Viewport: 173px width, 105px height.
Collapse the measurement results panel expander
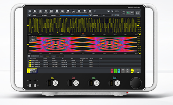pos(30,56)
